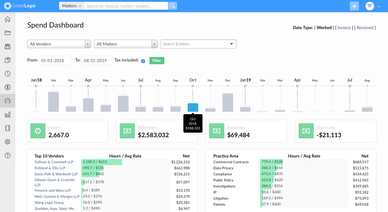Select the Matters folder icon in the sidebar
Viewport: 388px width, 212px height.
tap(7, 32)
